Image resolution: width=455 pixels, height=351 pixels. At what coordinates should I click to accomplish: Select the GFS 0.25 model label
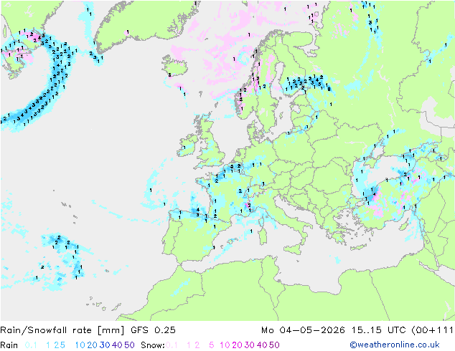153,330
